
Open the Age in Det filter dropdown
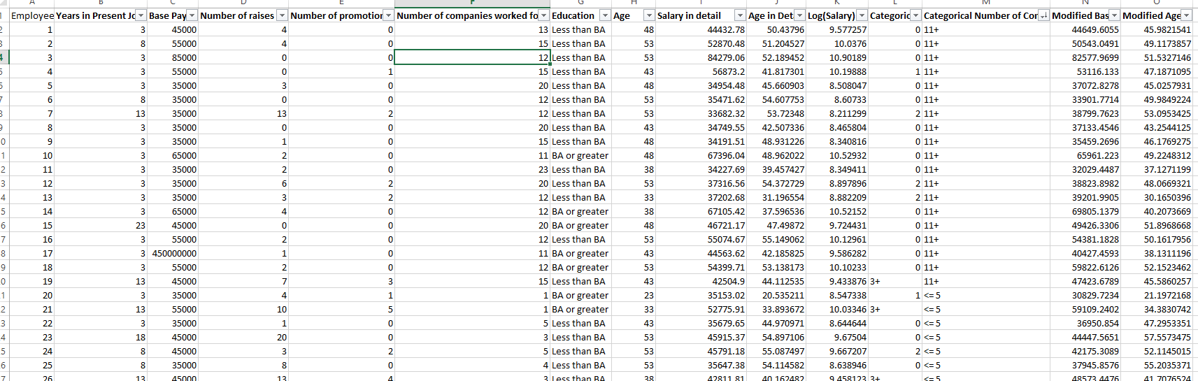799,15
